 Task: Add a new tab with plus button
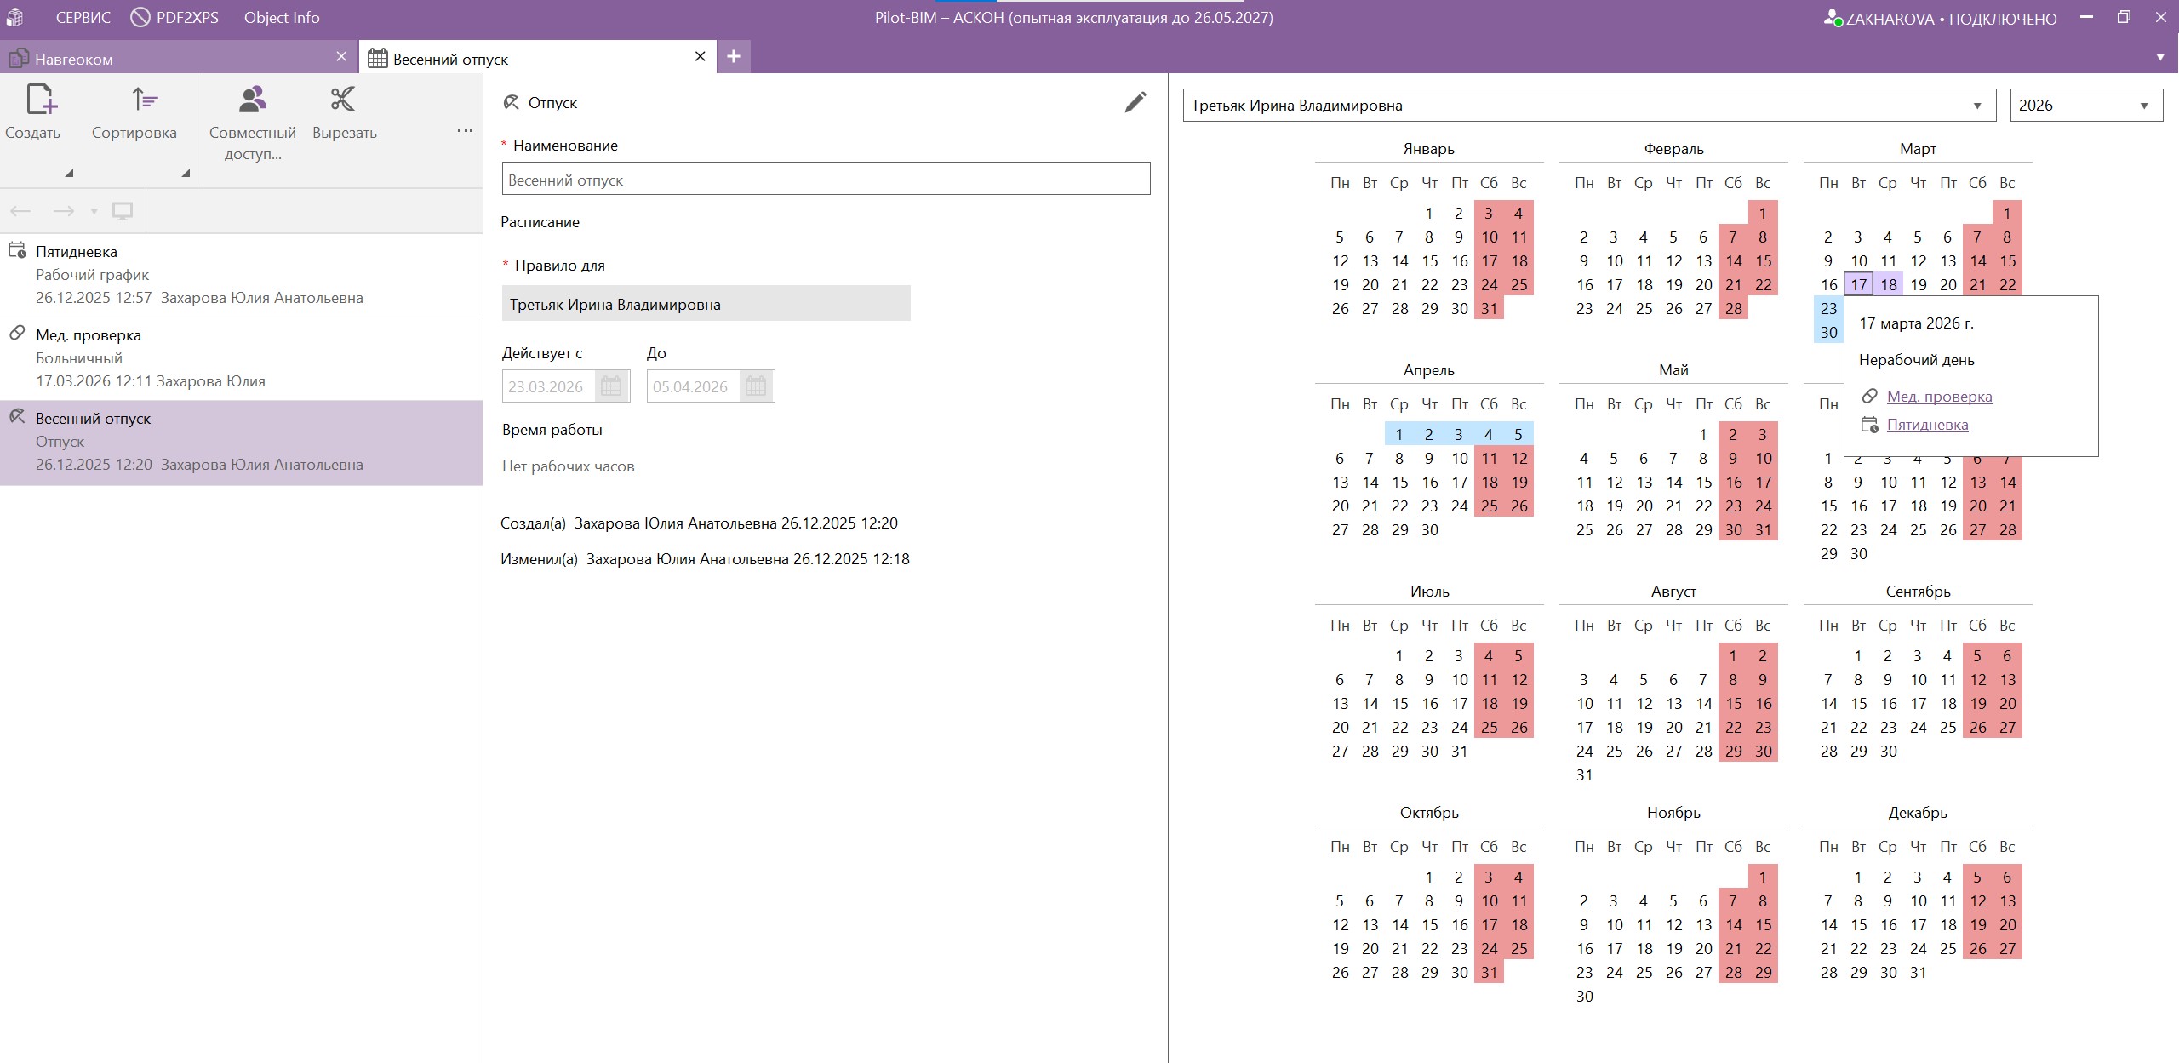coord(733,57)
